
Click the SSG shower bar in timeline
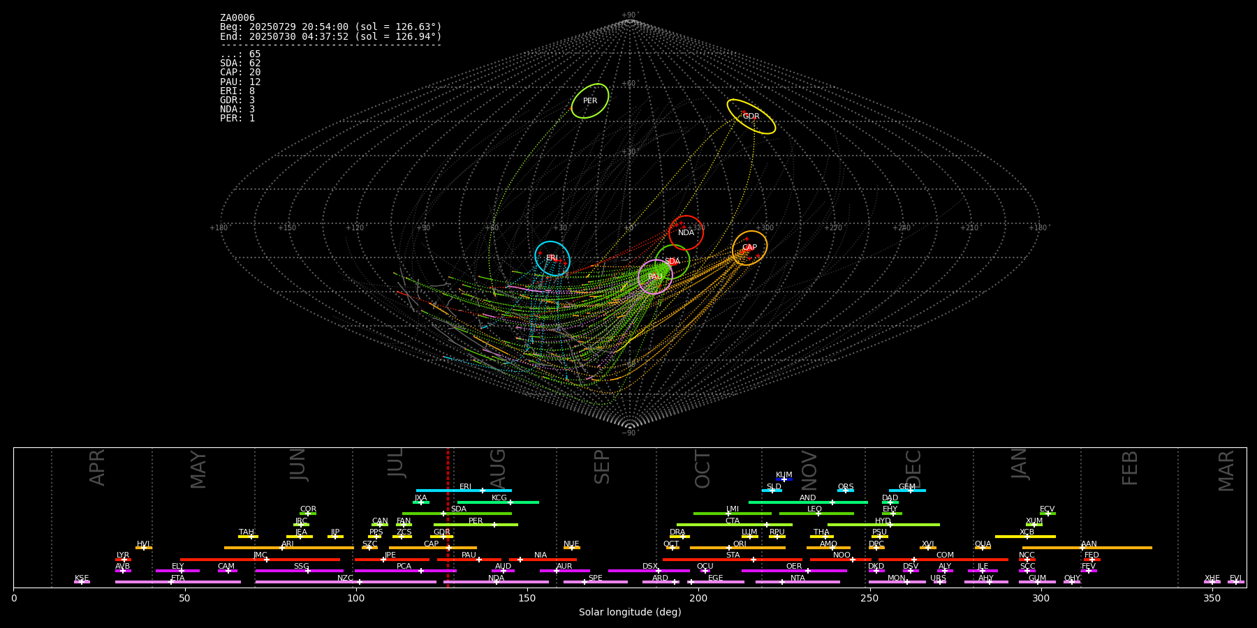click(x=300, y=571)
